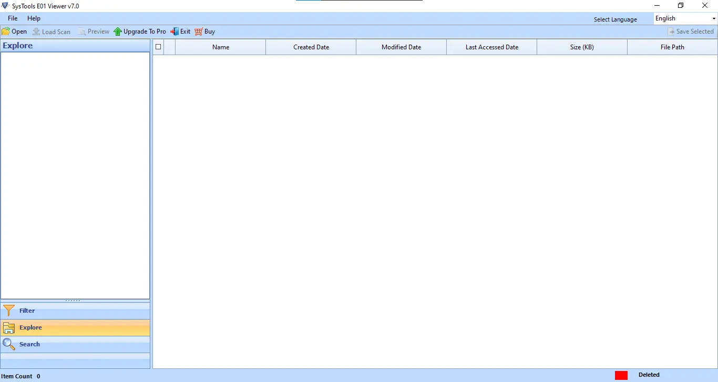Click the Modified Date column header

tap(401, 47)
